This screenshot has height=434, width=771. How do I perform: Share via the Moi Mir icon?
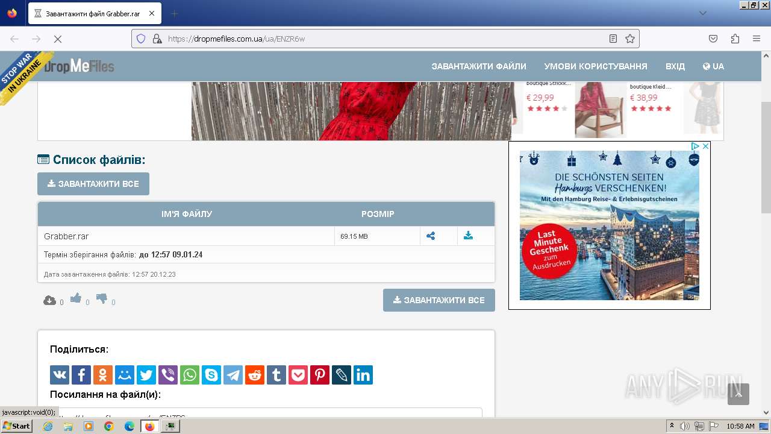[x=125, y=375]
